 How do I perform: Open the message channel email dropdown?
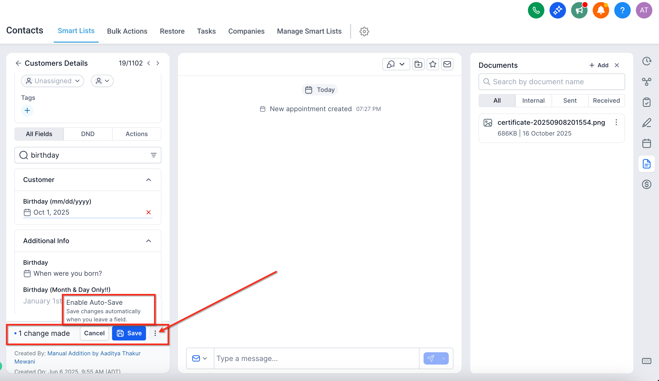pyautogui.click(x=200, y=358)
